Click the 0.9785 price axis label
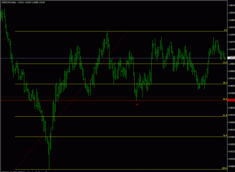The image size is (235, 172). (231, 93)
